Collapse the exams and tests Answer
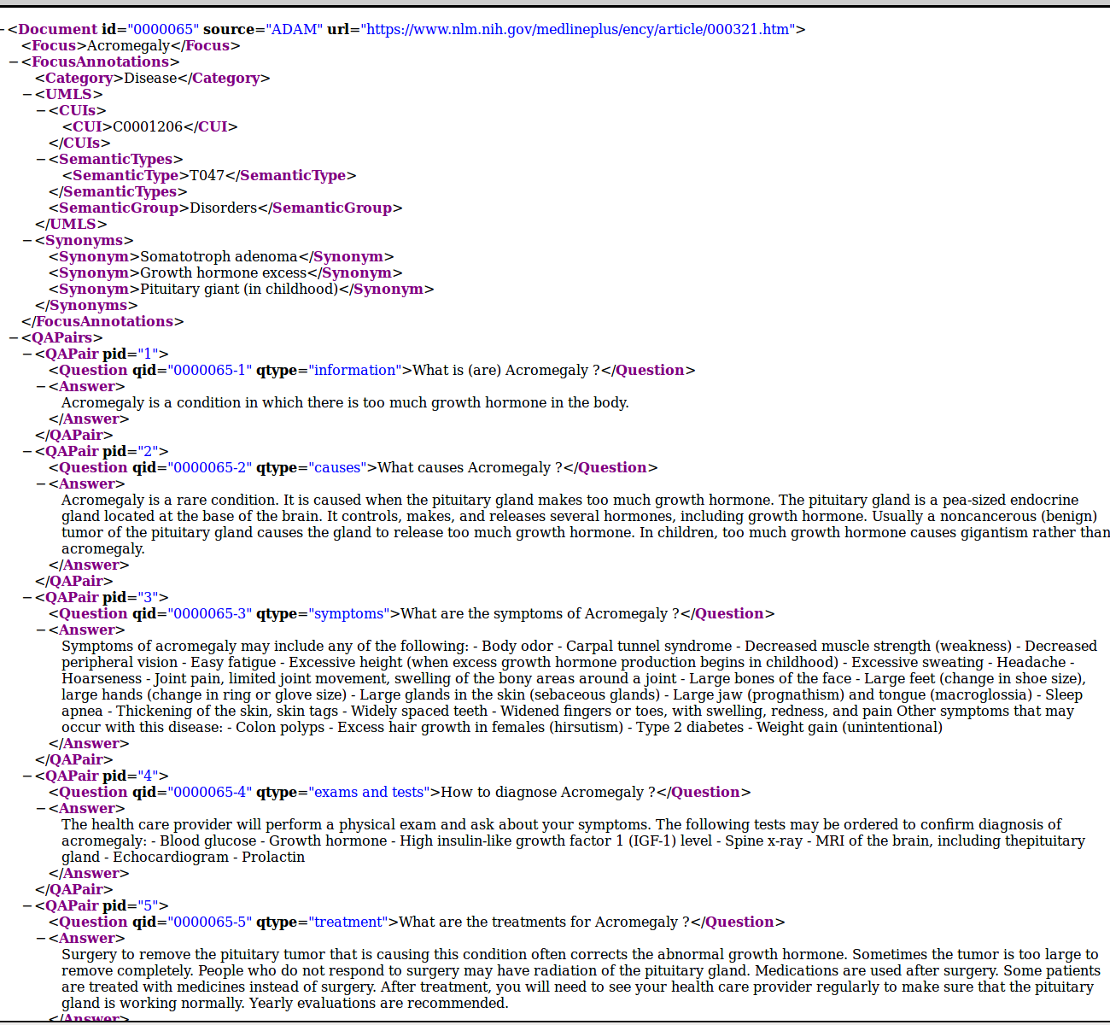The image size is (1110, 1025). 41,808
